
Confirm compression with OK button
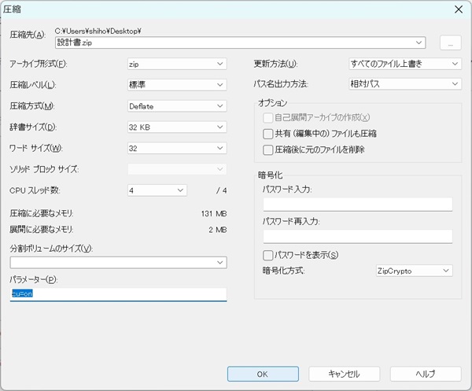click(263, 374)
